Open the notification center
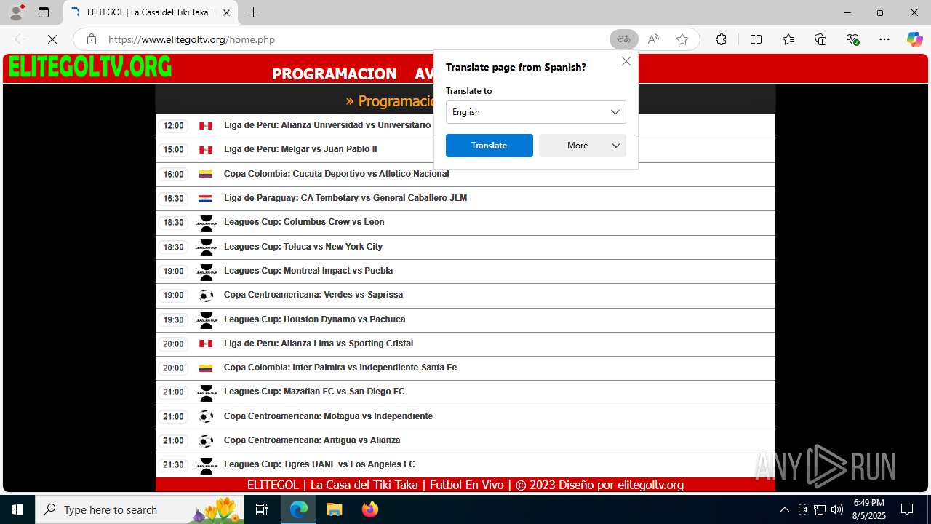 907,509
